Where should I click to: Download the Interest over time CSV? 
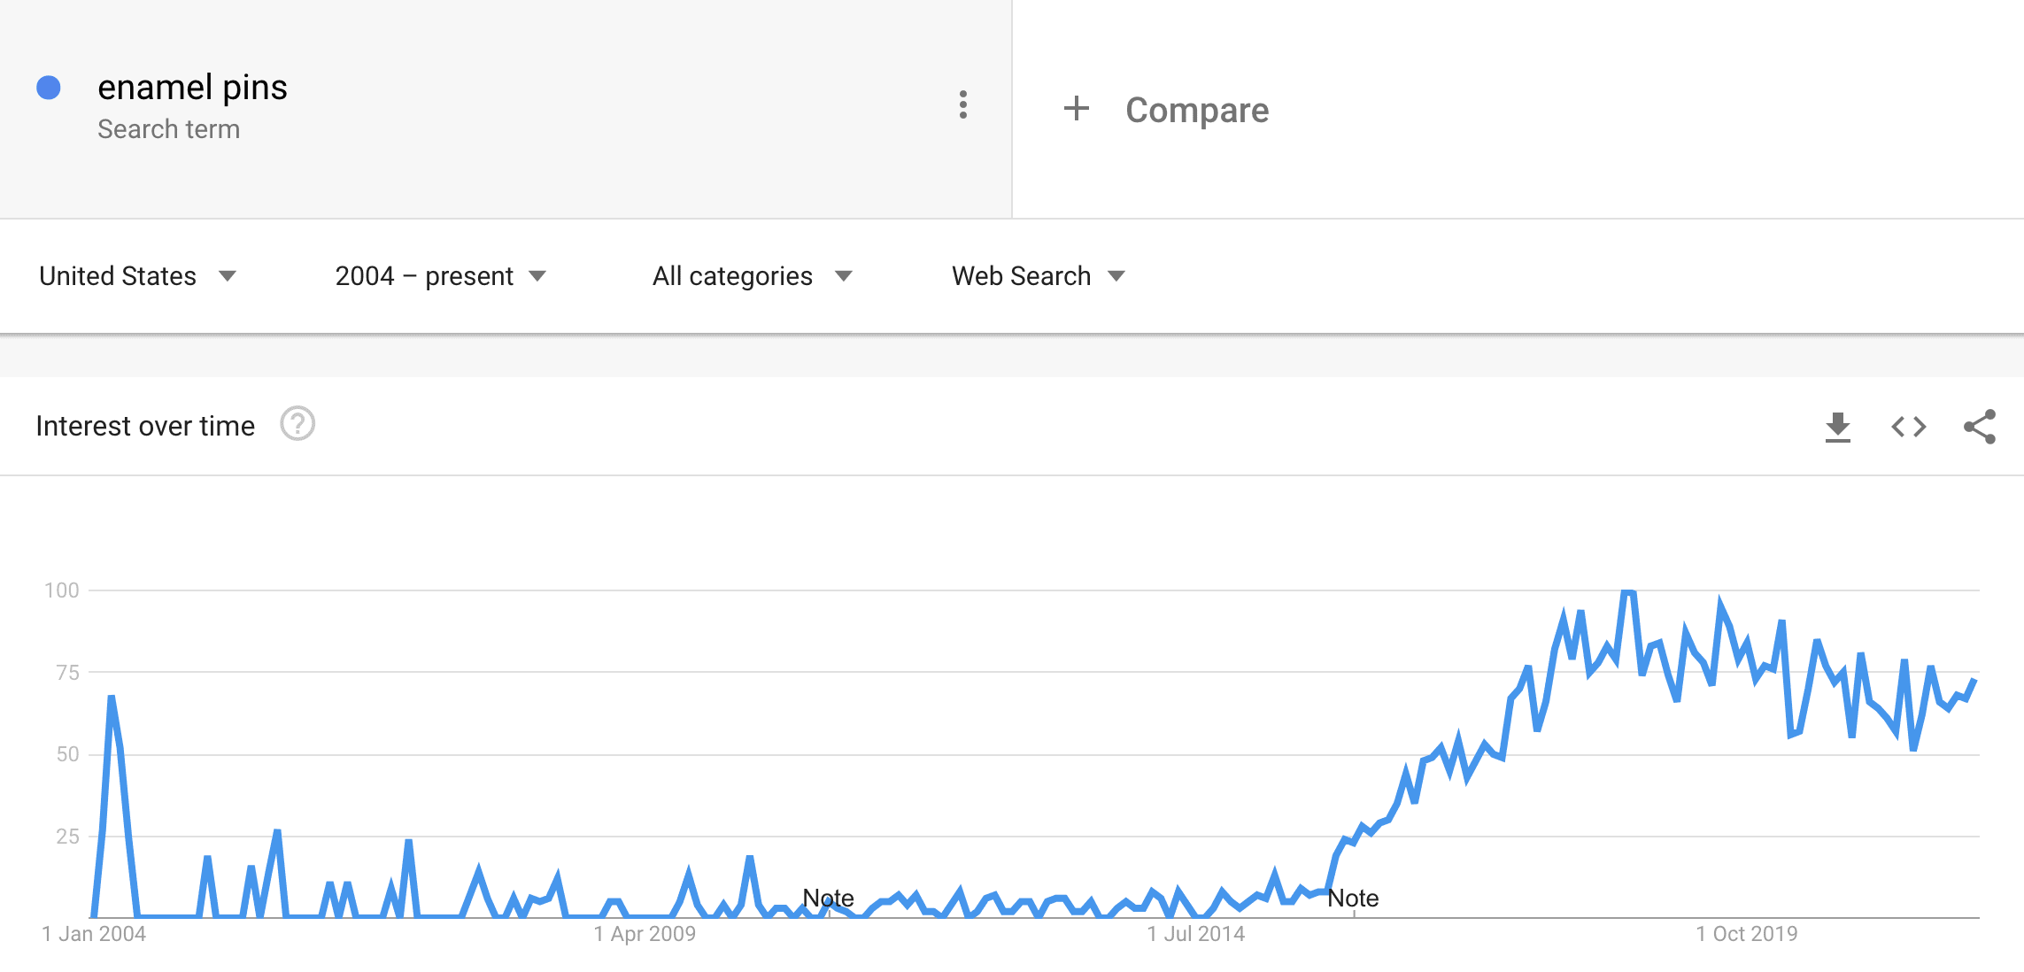pos(1838,427)
